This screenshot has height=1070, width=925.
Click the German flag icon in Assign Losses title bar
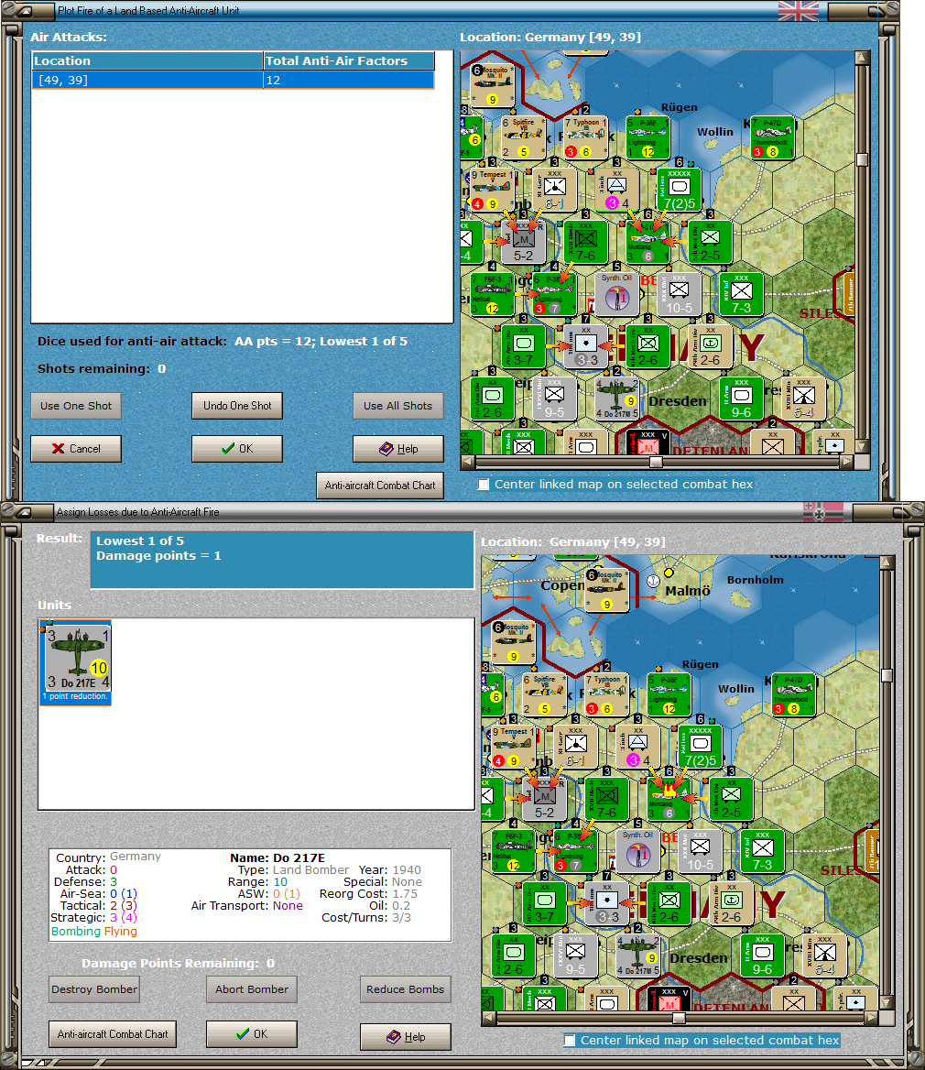coord(822,512)
